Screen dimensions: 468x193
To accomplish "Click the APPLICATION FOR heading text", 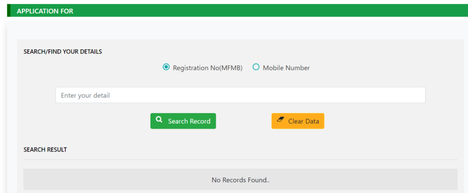I will pyautogui.click(x=45, y=11).
